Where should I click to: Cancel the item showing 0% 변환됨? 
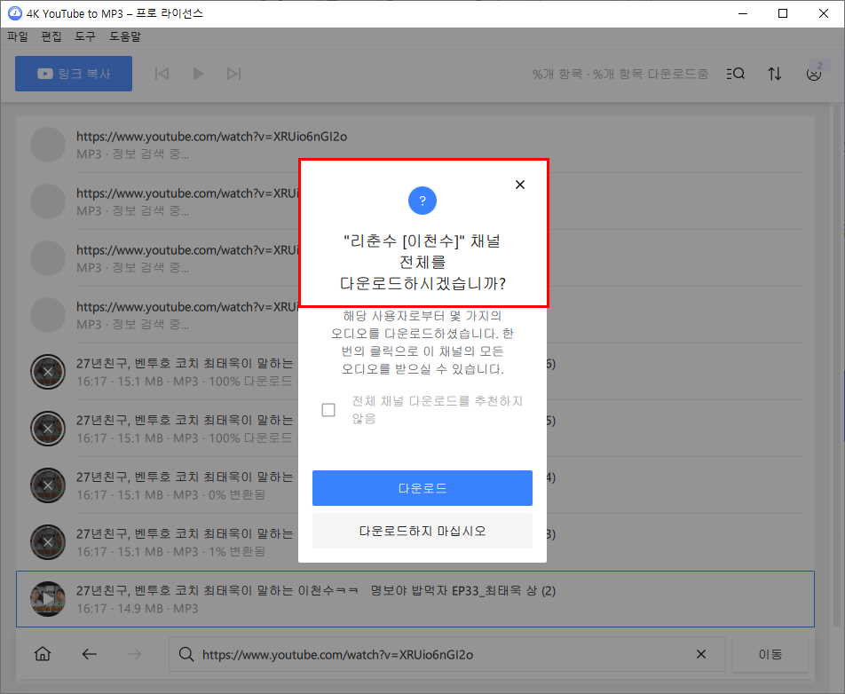(47, 485)
